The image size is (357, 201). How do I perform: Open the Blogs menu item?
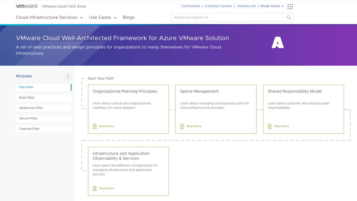tap(129, 17)
